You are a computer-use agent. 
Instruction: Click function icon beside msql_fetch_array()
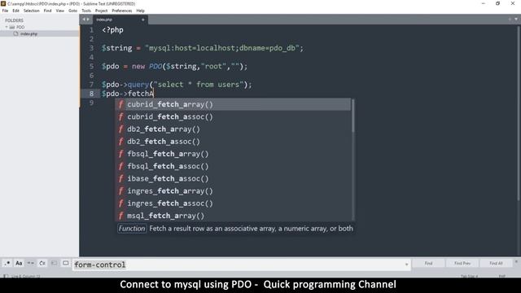tap(121, 216)
